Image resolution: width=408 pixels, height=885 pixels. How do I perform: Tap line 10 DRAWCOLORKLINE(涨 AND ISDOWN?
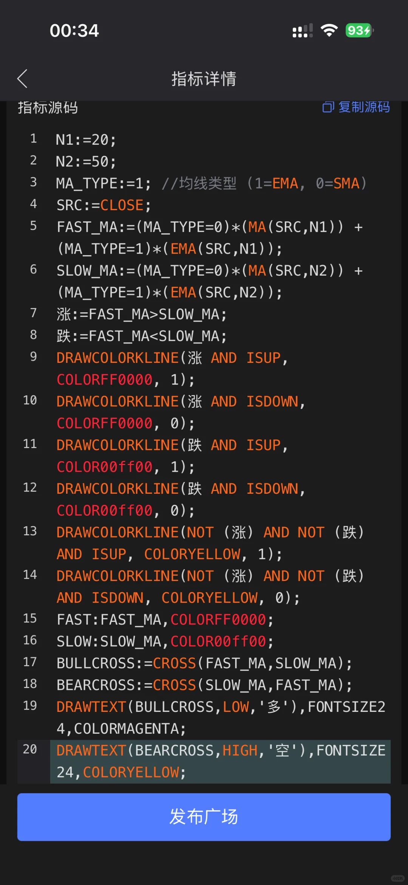tap(181, 412)
